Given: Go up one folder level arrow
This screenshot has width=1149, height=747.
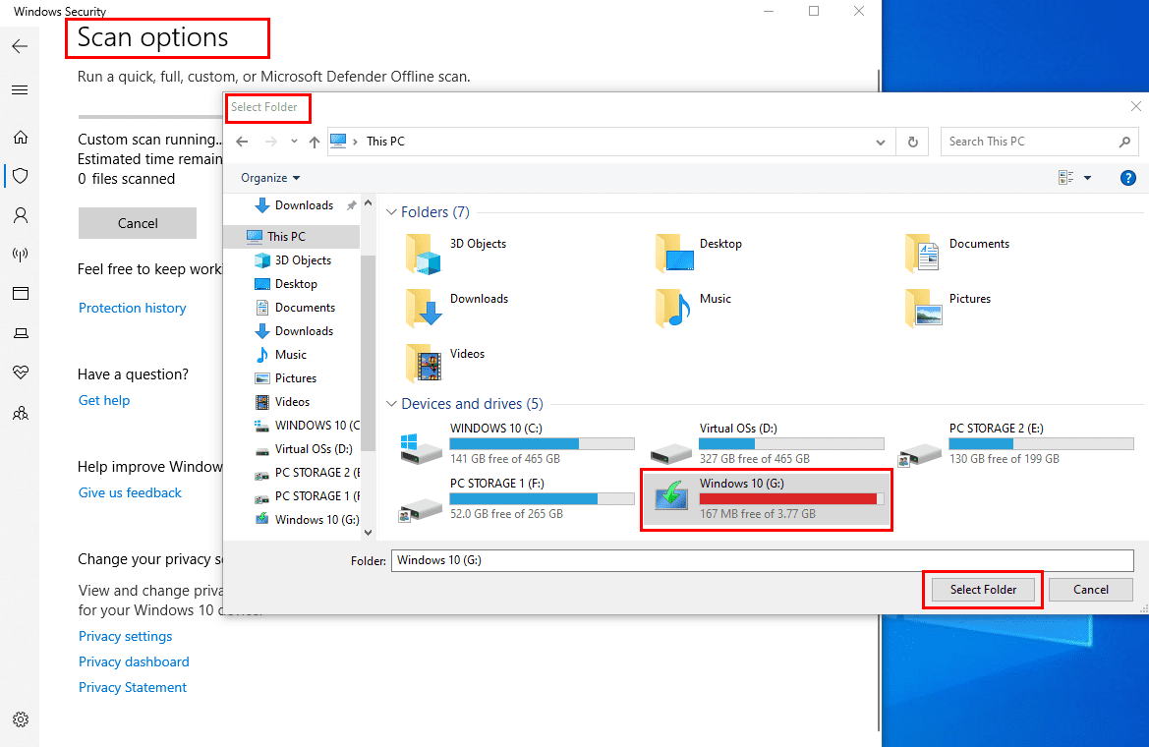Looking at the screenshot, I should point(315,142).
